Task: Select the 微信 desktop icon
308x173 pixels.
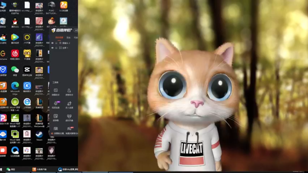Action: coord(15,71)
